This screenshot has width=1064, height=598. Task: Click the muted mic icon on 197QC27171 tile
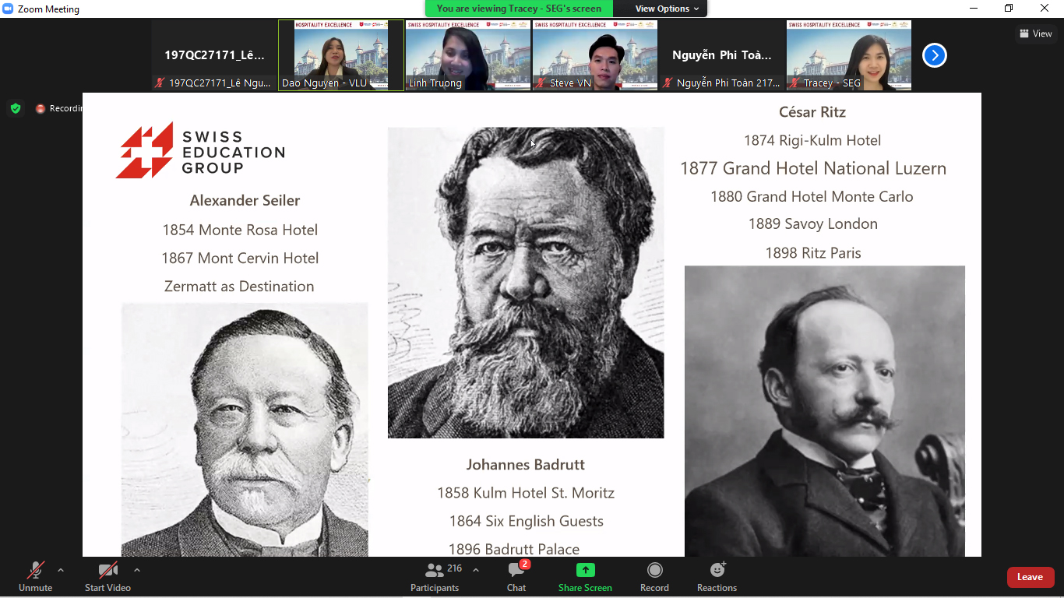(x=160, y=83)
